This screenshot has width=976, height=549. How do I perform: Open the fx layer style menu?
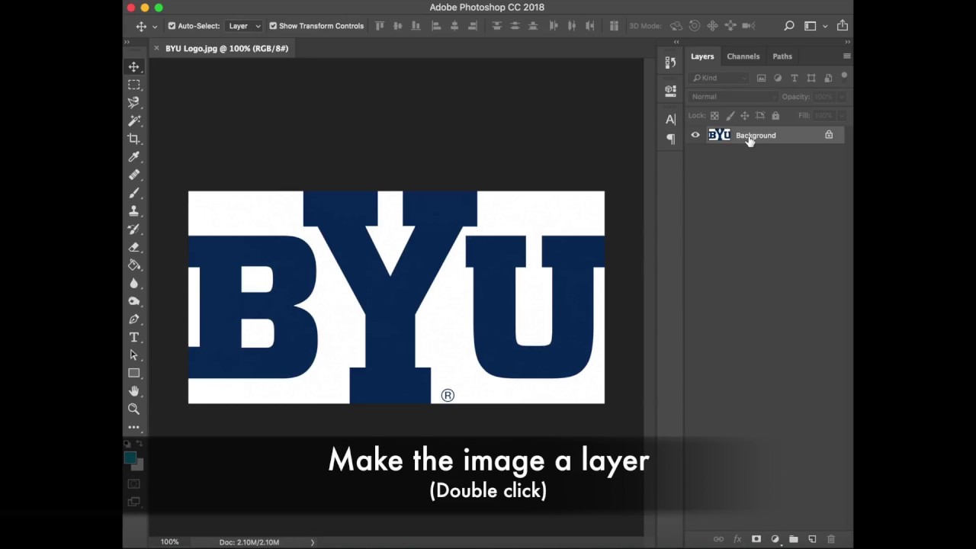[x=737, y=539]
